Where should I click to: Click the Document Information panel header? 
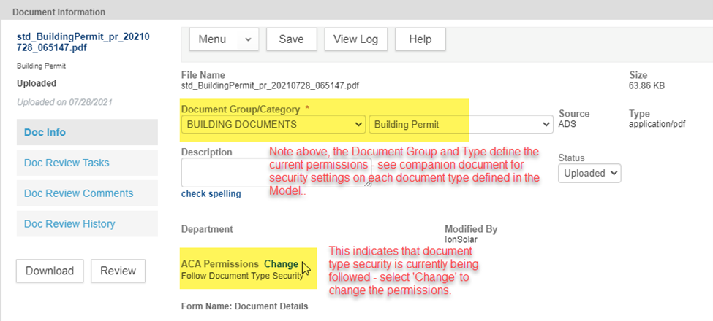(x=59, y=12)
